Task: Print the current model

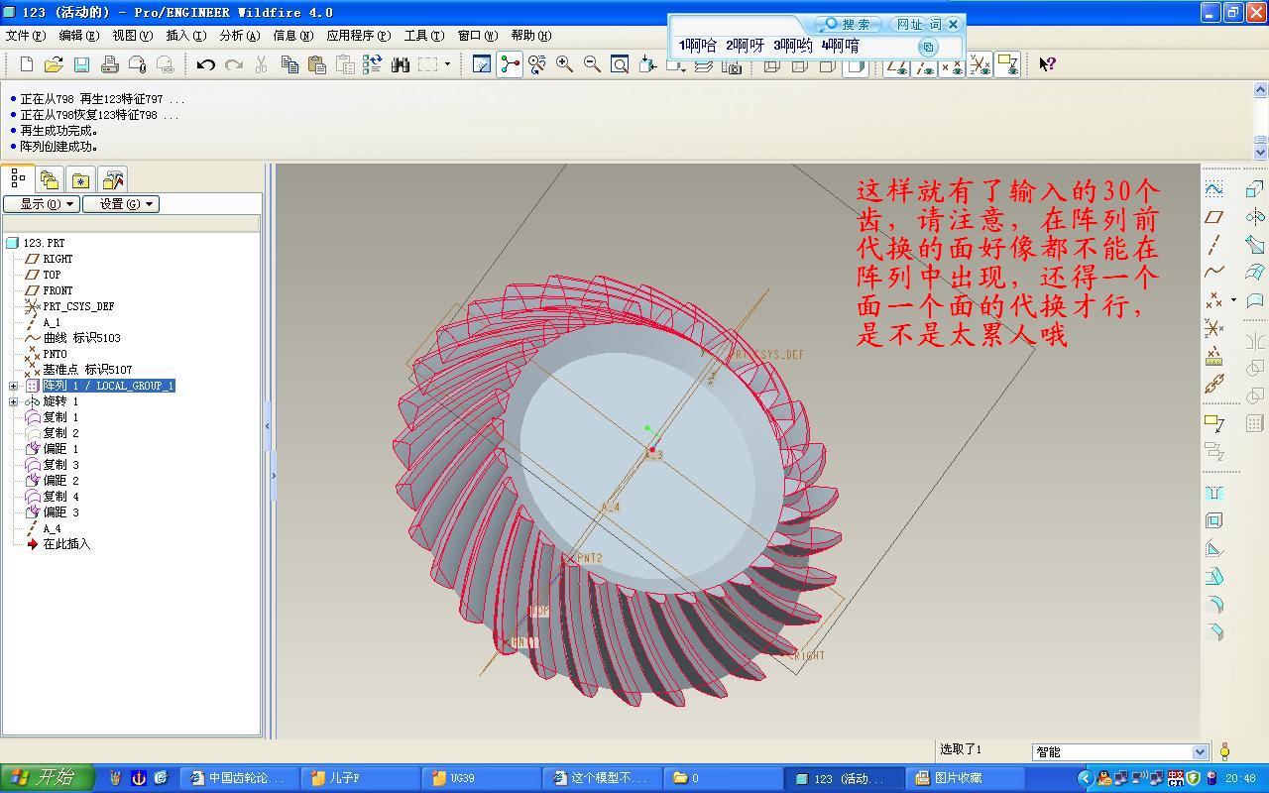Action: (x=109, y=64)
